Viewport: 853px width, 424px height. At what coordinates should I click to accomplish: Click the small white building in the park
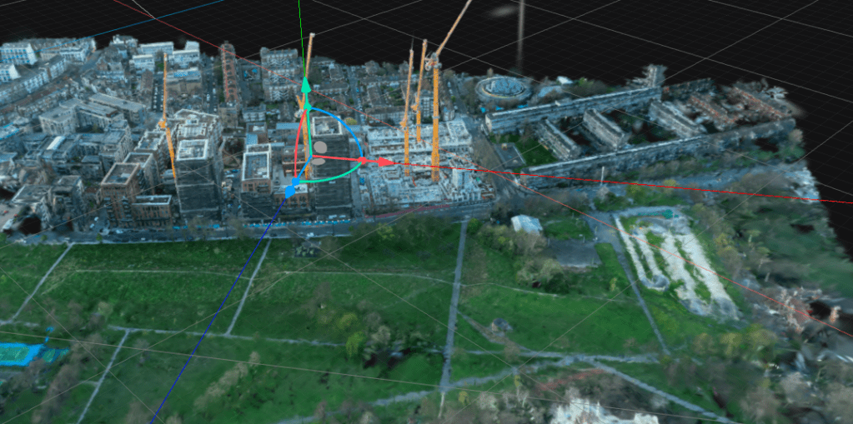pyautogui.click(x=526, y=224)
